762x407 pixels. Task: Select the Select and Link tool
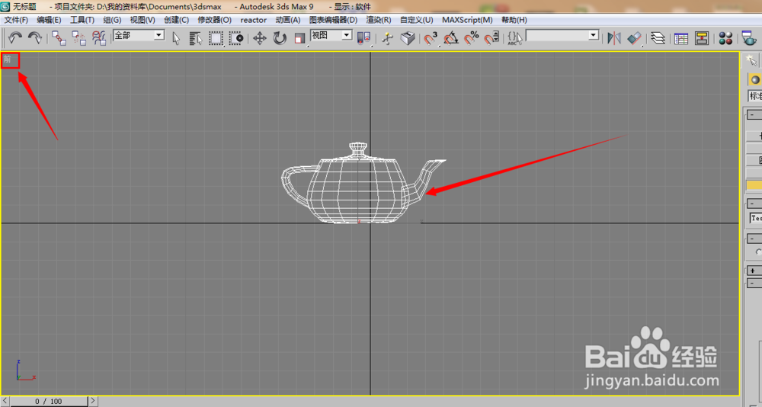[59, 38]
